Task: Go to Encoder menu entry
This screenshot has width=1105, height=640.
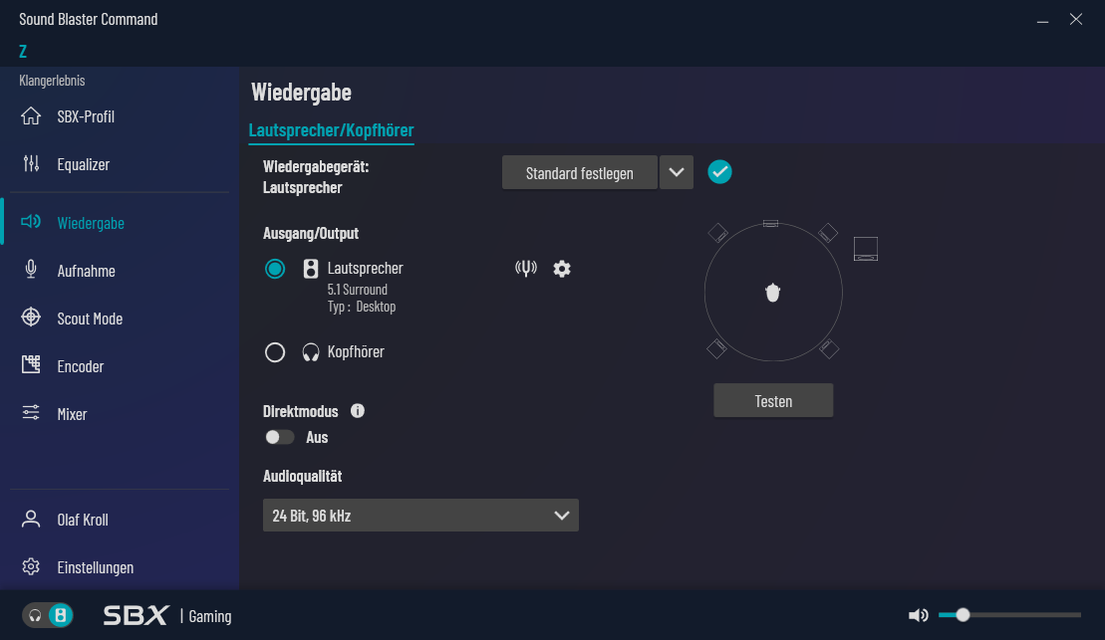Action: point(81,366)
